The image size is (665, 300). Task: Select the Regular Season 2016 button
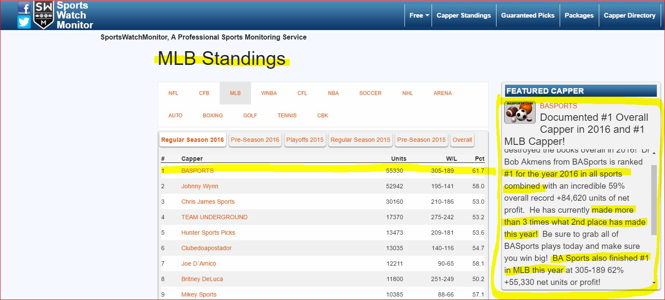click(193, 140)
